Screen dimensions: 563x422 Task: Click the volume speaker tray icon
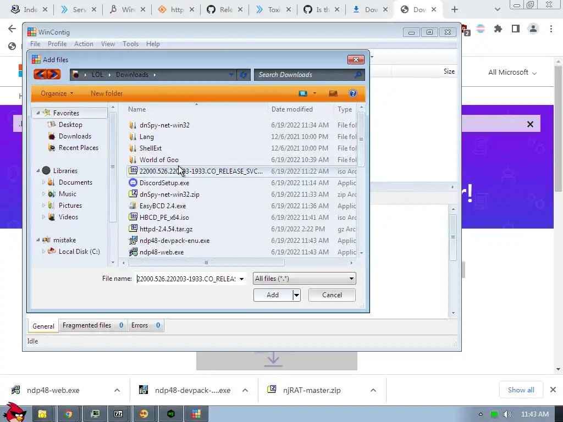coord(507,414)
